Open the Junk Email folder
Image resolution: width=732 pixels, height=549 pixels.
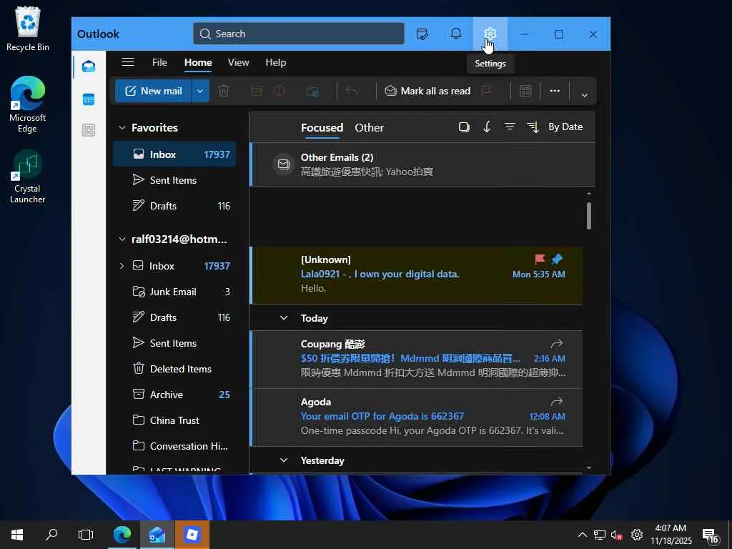click(174, 292)
